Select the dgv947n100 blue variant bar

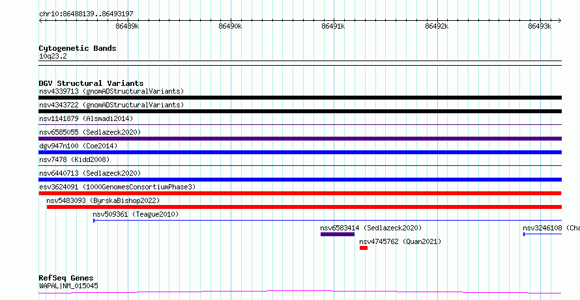[x=300, y=152]
